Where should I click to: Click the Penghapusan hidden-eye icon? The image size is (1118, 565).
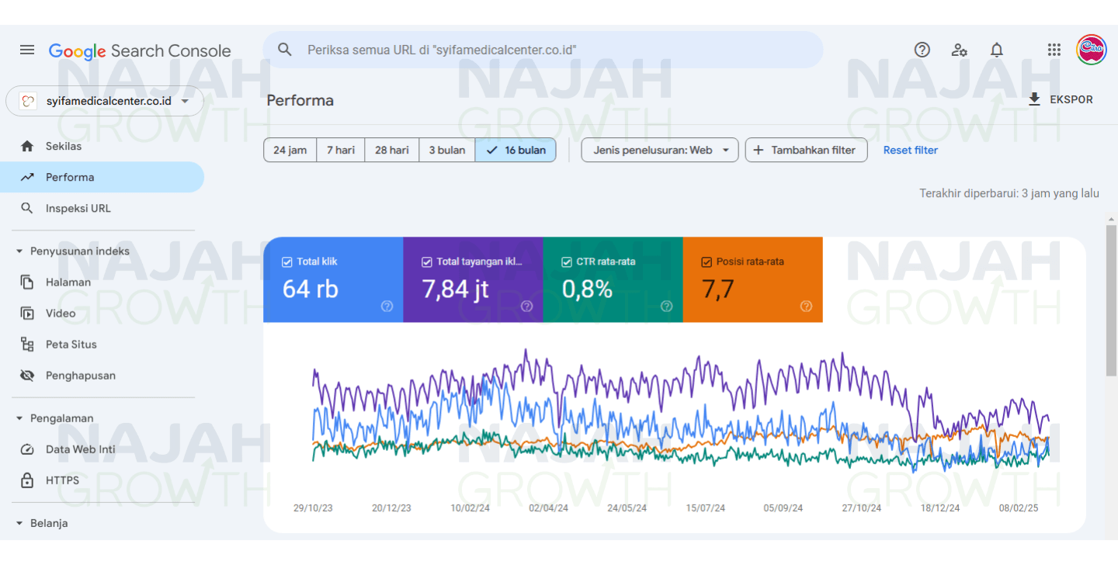[x=27, y=375]
